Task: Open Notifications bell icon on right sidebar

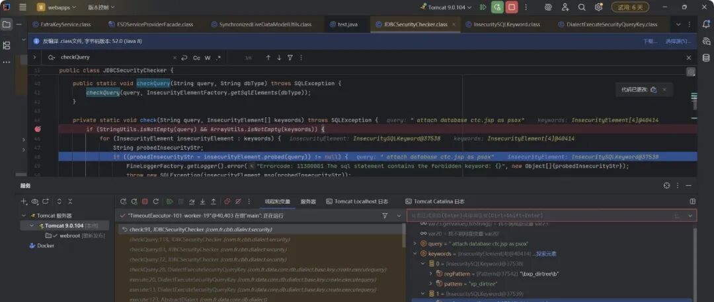Action: pyautogui.click(x=706, y=24)
